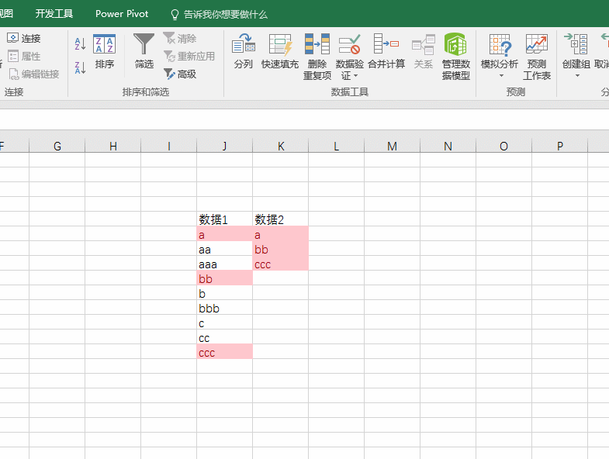Click 连接 connections button
This screenshot has height=459, width=609.
click(24, 39)
